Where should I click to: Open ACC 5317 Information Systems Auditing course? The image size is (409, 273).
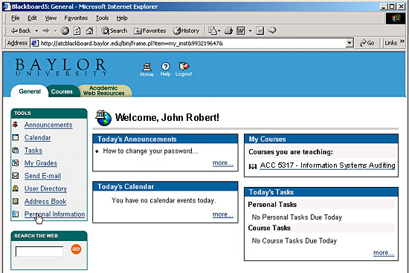pyautogui.click(x=327, y=165)
